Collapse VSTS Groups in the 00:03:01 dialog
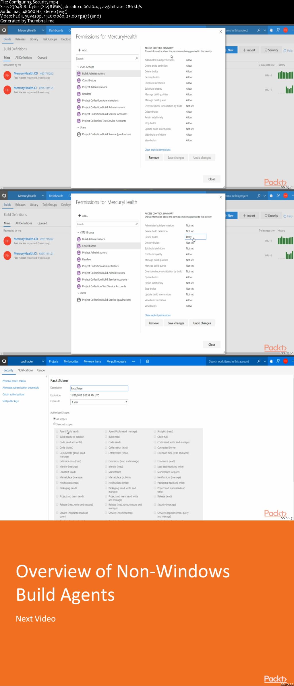The image size is (294, 686). pos(78,67)
